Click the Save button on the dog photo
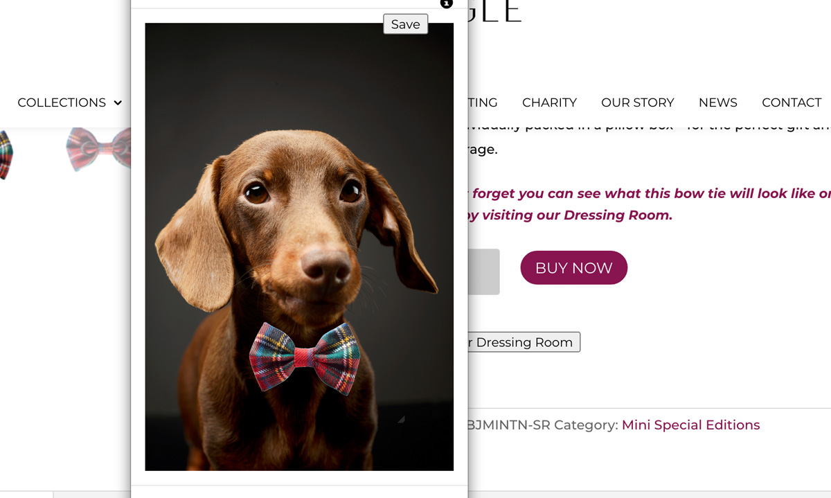The height and width of the screenshot is (498, 831). tap(405, 24)
